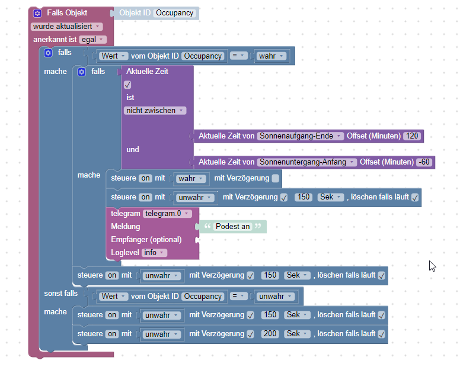
Task: Toggle checkbox under Aktuelle Zeit
Action: point(127,85)
